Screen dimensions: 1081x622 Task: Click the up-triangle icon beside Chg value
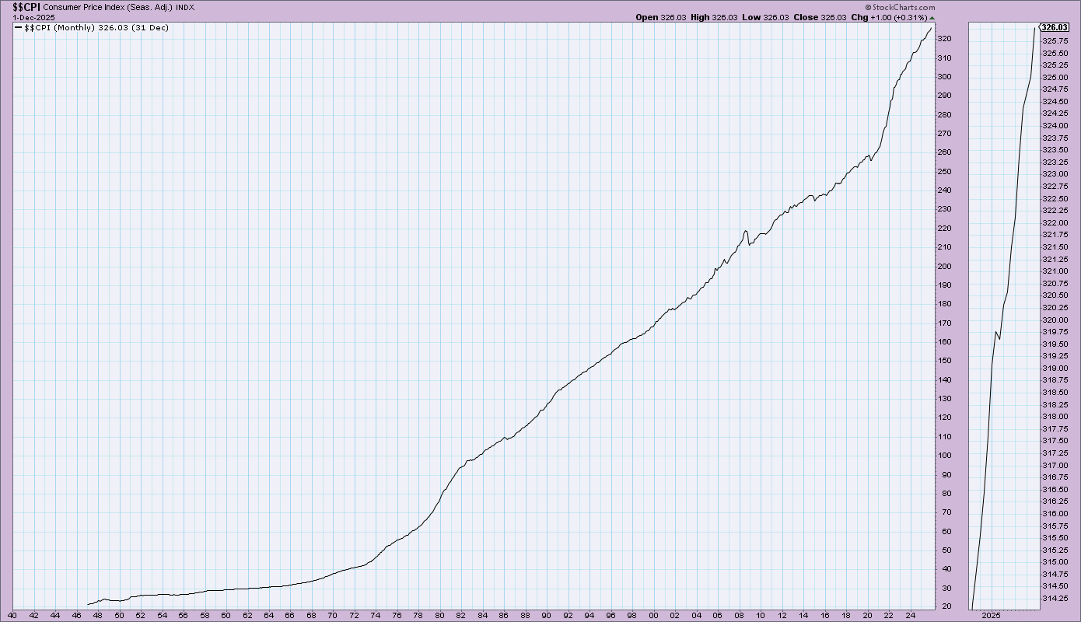pos(932,17)
